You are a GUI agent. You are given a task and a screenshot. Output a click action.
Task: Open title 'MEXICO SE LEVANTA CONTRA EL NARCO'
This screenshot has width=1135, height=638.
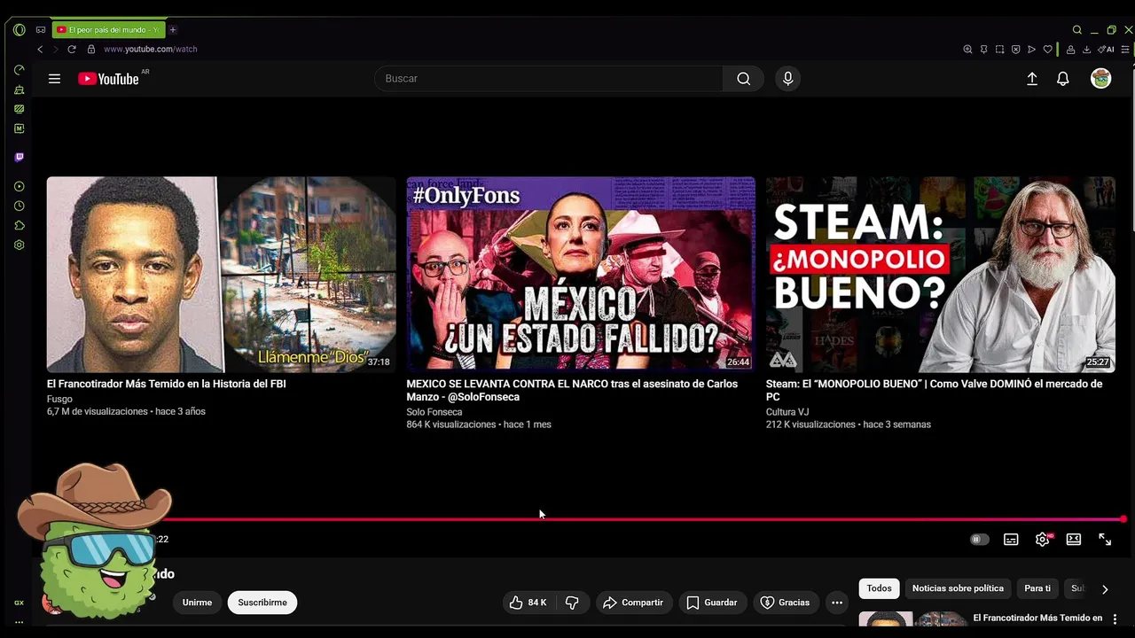(x=572, y=391)
